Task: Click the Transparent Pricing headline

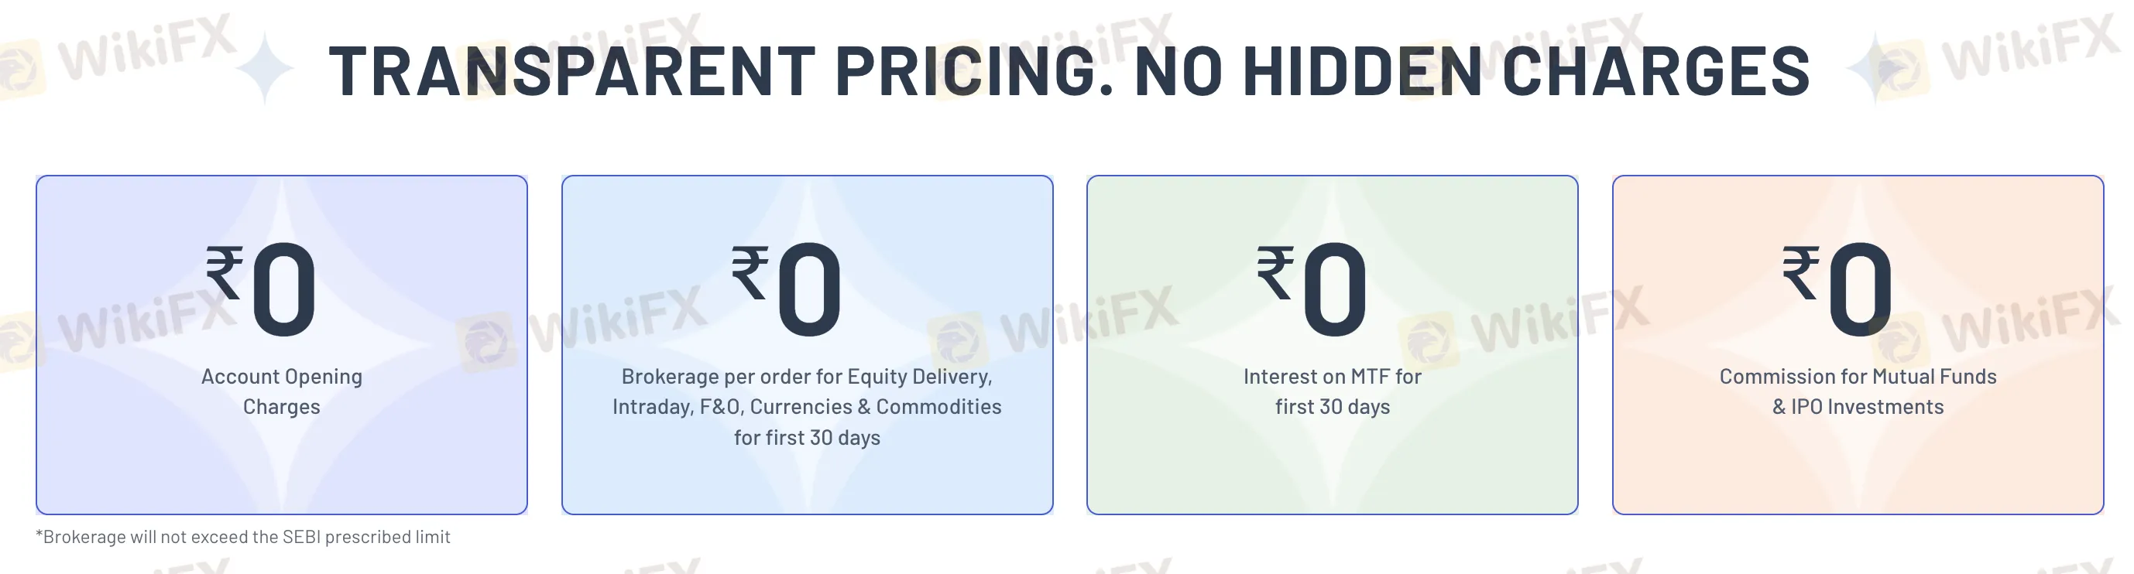Action: click(1069, 70)
